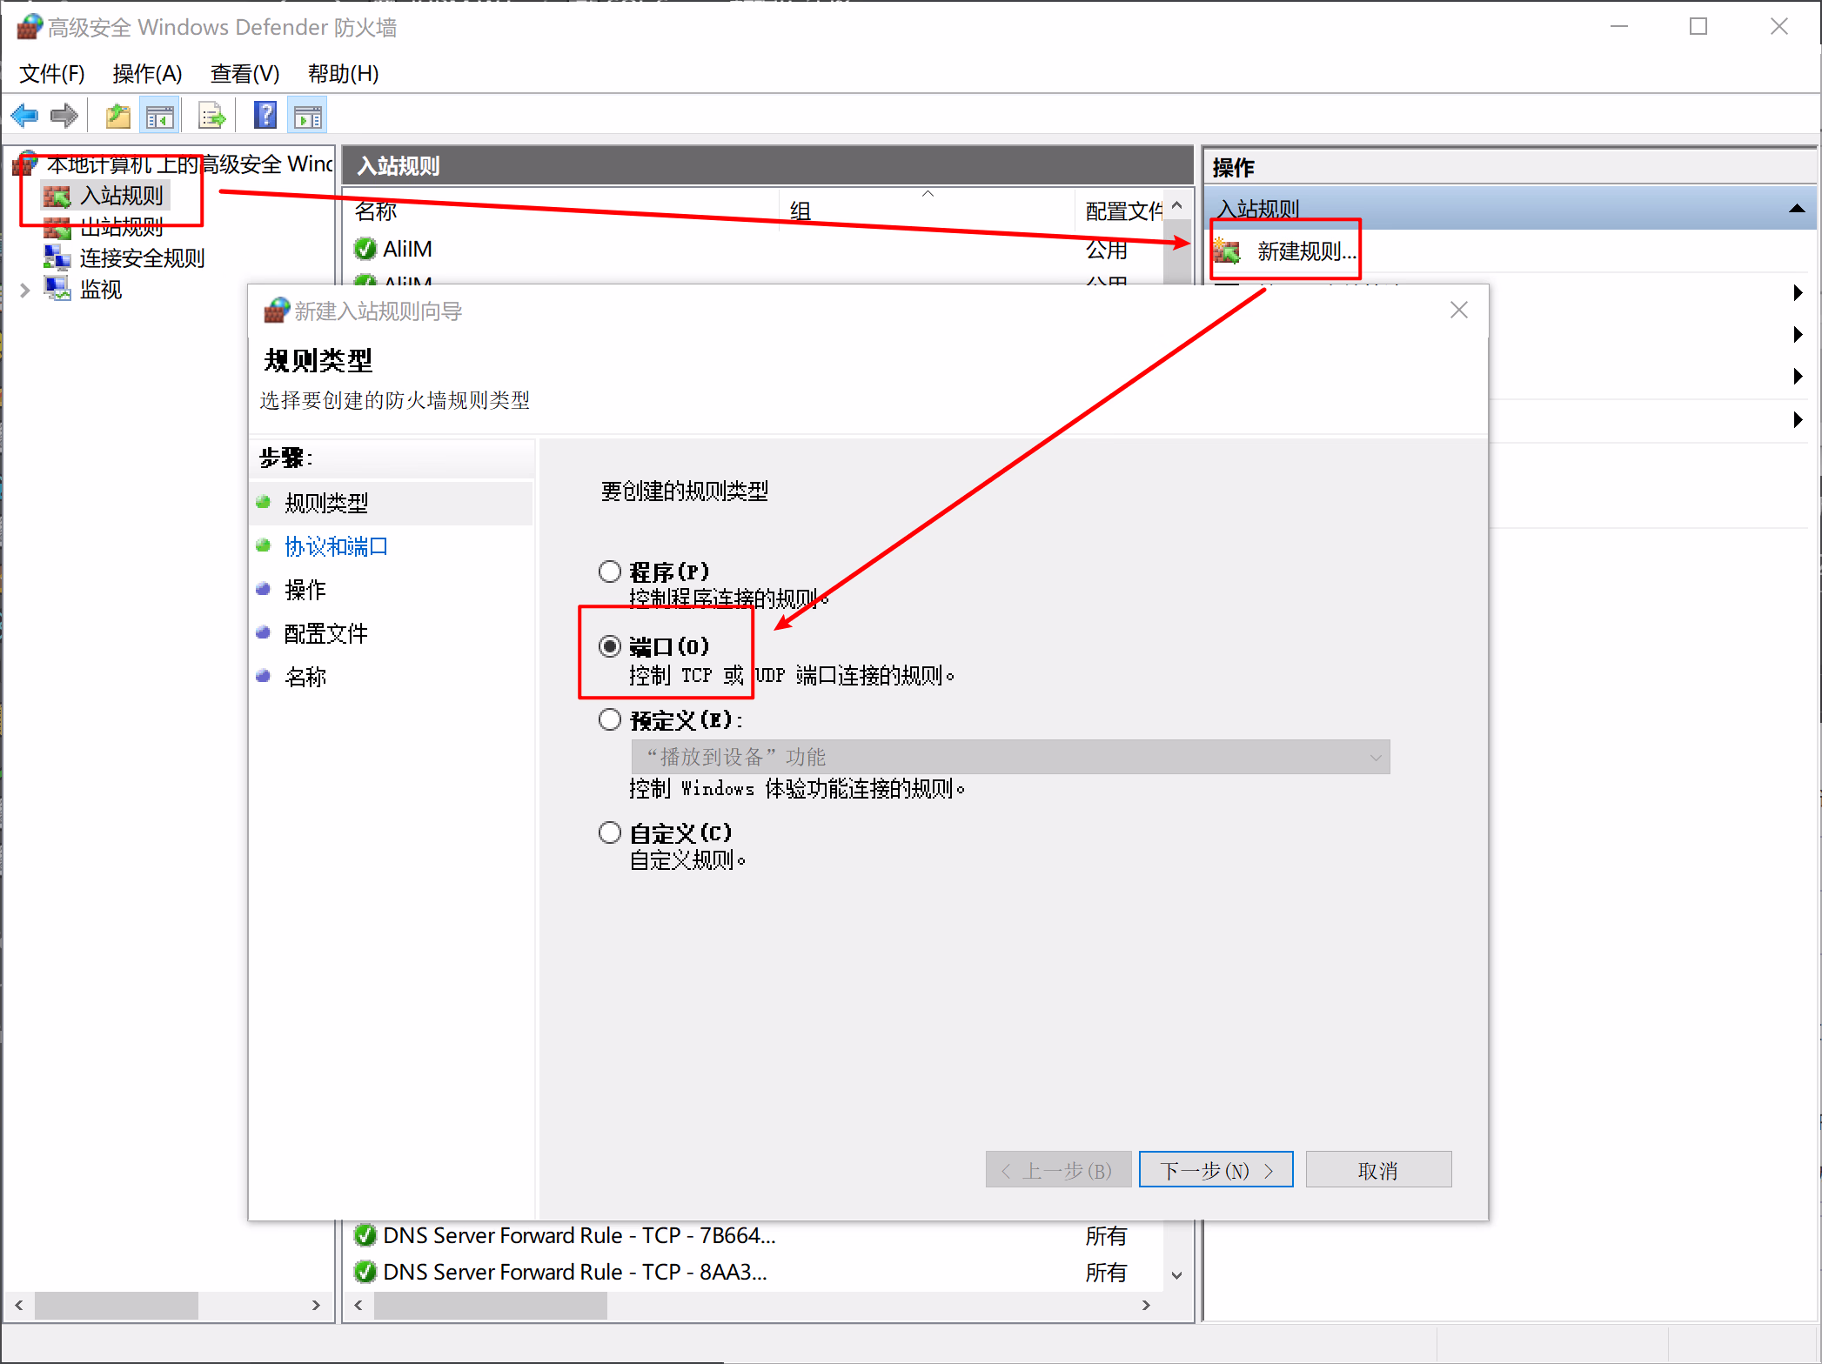Click the rules list horizontal scrollbar thumb
The width and height of the screenshot is (1822, 1364).
(x=490, y=1305)
